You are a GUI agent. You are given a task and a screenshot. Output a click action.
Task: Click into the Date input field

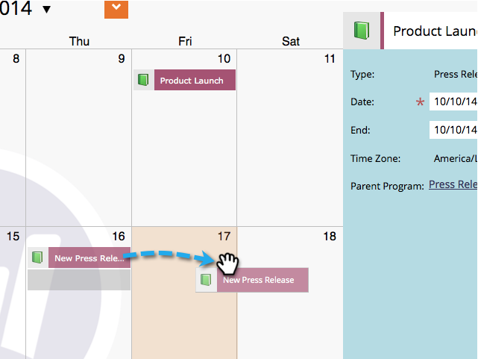(x=453, y=102)
